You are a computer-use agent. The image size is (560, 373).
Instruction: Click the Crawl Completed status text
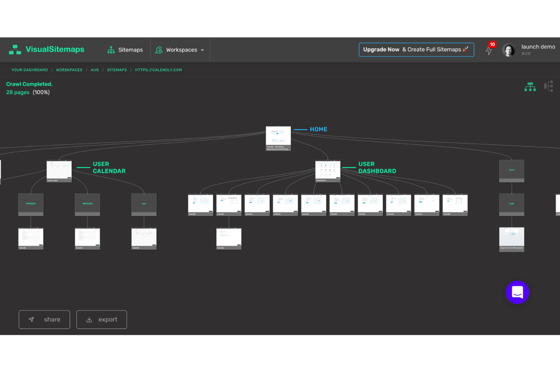[30, 84]
